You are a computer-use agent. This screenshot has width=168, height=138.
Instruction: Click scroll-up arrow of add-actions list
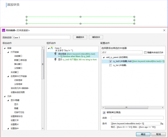click(43, 48)
